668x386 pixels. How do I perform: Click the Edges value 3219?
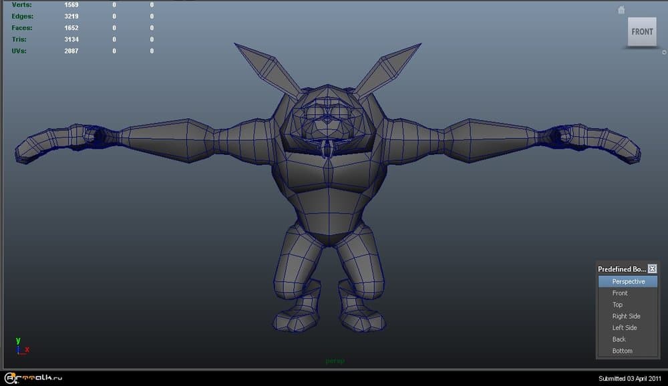(71, 16)
